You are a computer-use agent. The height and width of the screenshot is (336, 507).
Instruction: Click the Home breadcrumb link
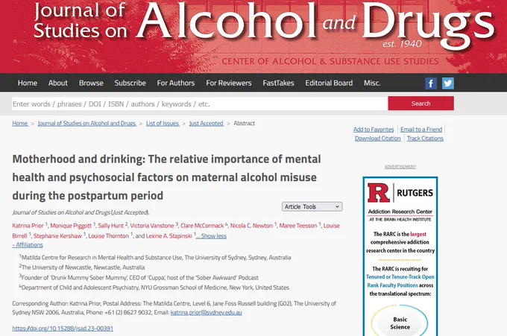(x=20, y=124)
